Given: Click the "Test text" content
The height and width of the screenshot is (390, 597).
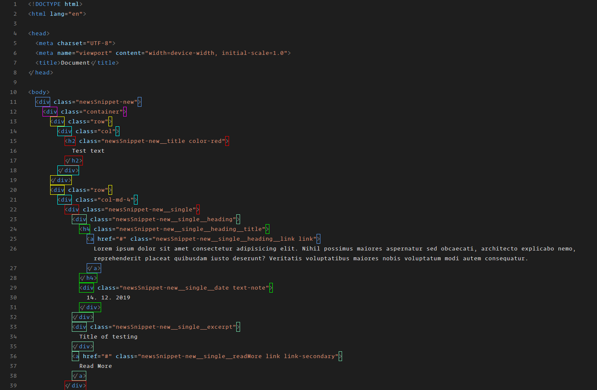Looking at the screenshot, I should (x=88, y=151).
